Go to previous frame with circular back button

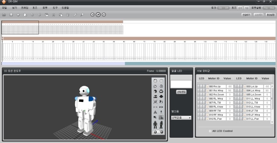click(x=92, y=15)
